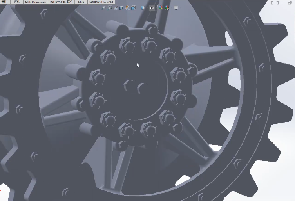Click the collapse left panel icon
Image resolution: width=295 pixels, height=201 pixels.
(272, 3)
